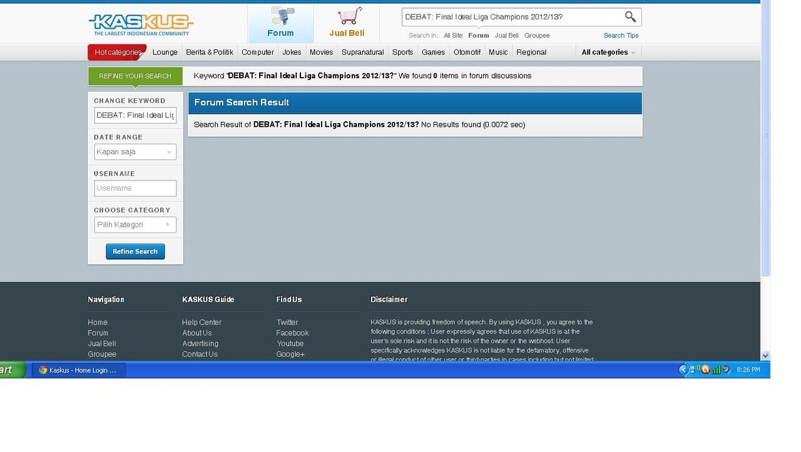Click the Refine Search button
Viewport: 801px width, 452px height.
[135, 251]
